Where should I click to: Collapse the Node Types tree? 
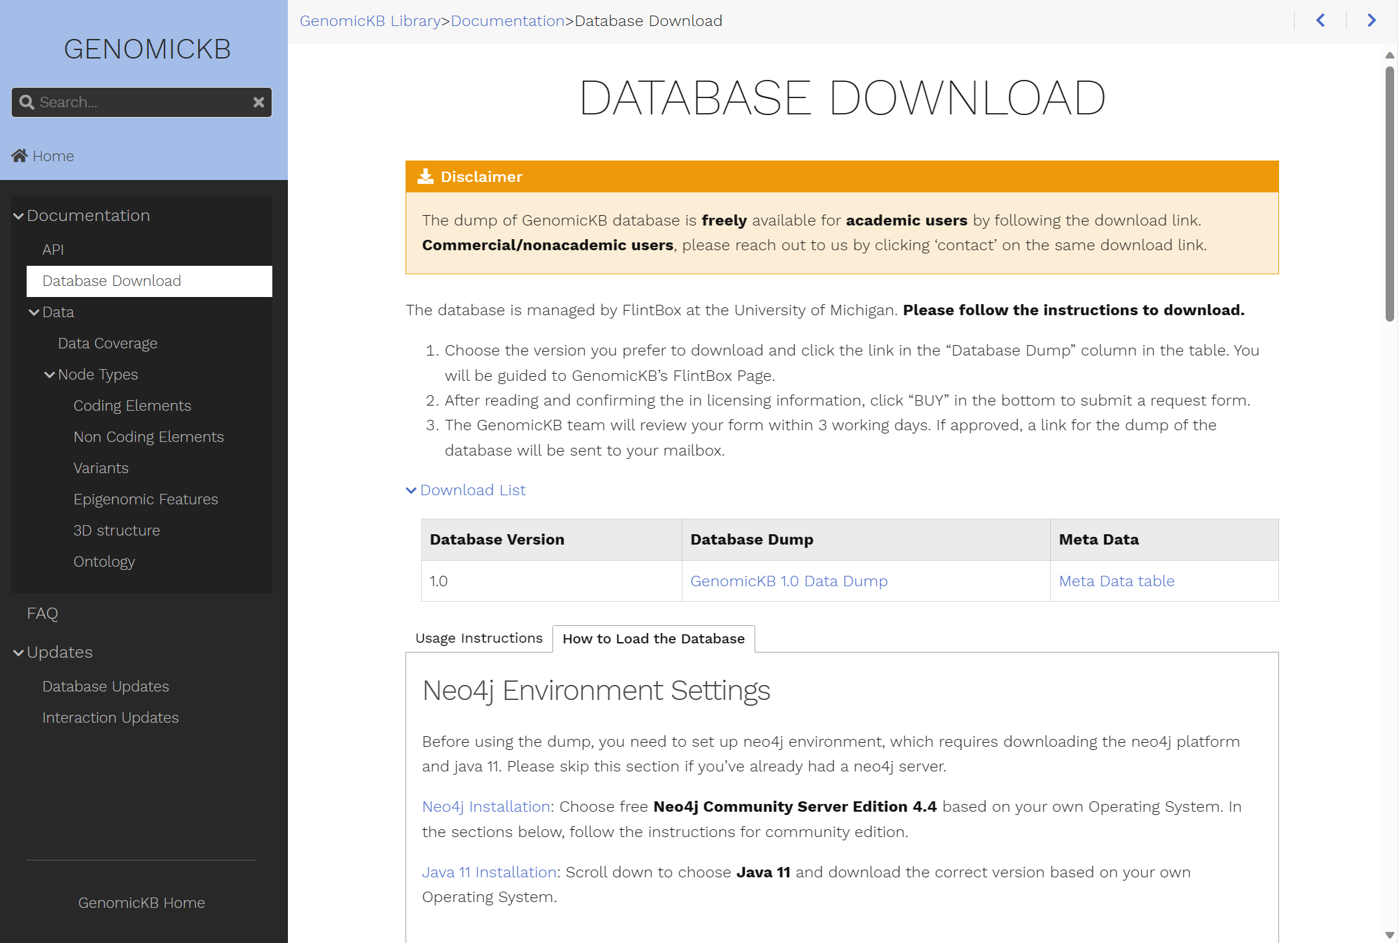tap(49, 375)
